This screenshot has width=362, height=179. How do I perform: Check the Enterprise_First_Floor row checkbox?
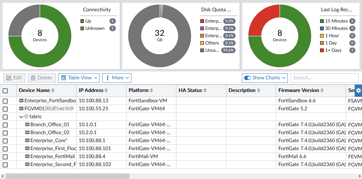click(5, 148)
